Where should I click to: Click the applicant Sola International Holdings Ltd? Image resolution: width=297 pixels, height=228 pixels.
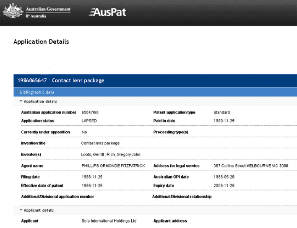point(109,221)
